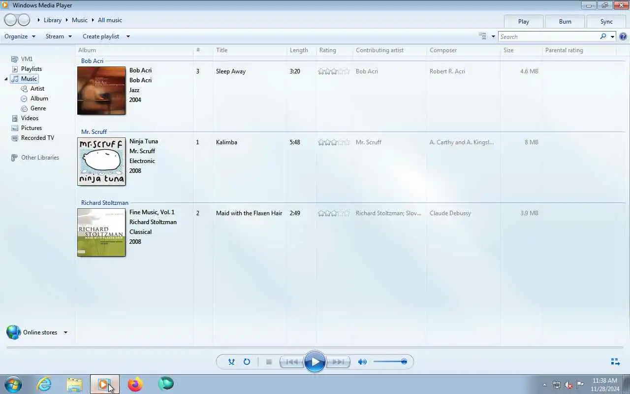Sort by Title column header
Viewport: 630px width, 394px height.
coord(250,50)
